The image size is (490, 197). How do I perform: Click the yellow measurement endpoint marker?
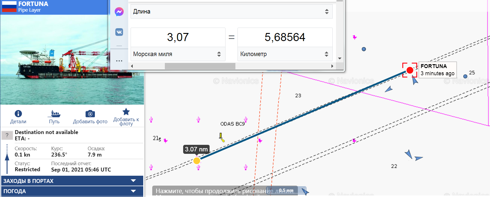[x=197, y=161]
